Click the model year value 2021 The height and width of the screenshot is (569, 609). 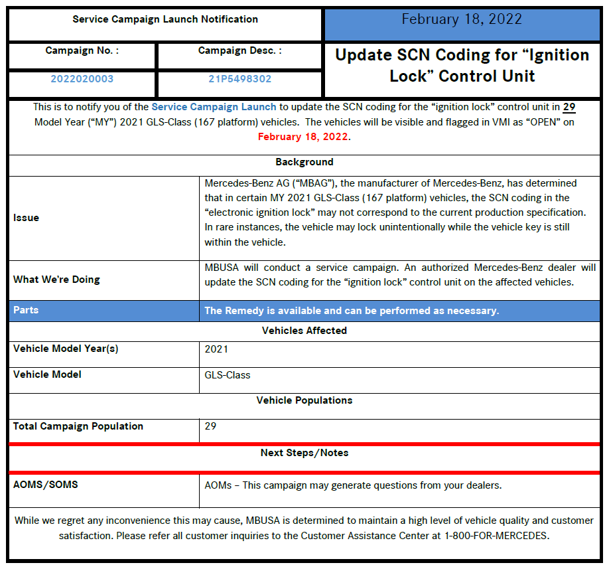click(216, 349)
